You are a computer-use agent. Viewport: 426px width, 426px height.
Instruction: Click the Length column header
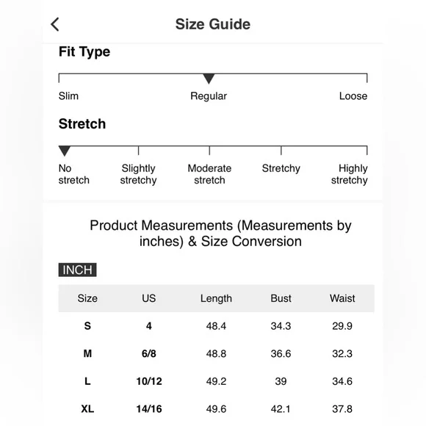[216, 298]
